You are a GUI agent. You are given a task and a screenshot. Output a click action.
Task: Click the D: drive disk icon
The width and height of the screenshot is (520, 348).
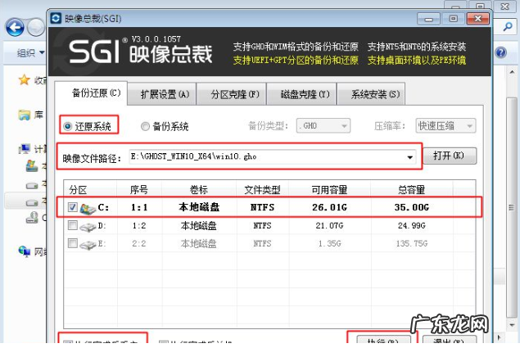88,227
